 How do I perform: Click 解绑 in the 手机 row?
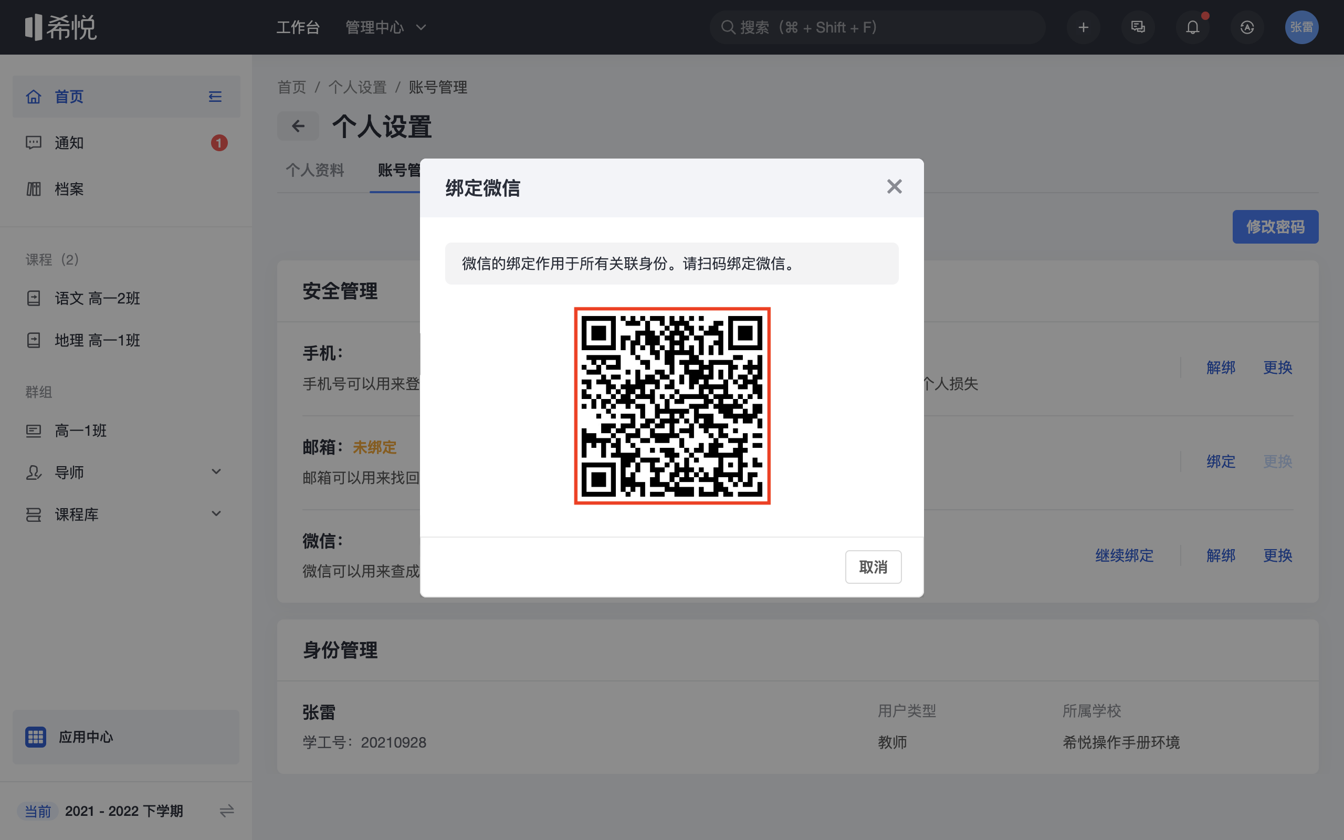click(1221, 367)
